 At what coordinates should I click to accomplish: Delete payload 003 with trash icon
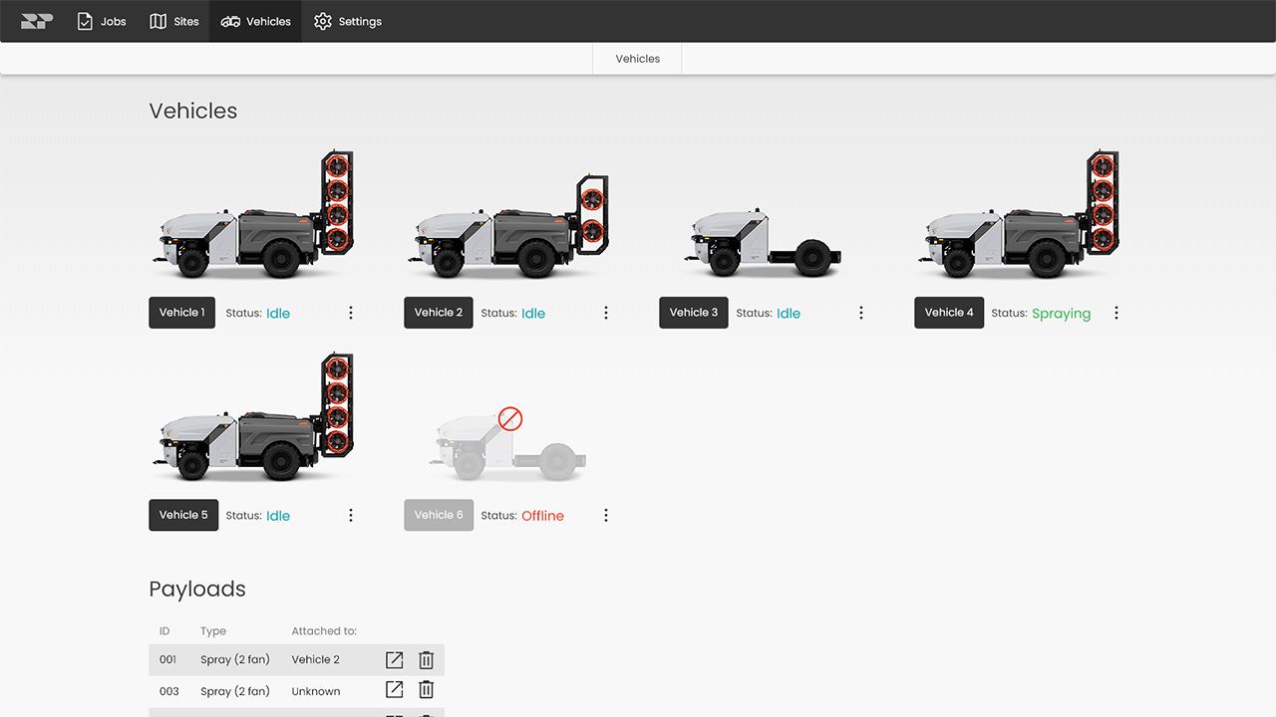pyautogui.click(x=426, y=689)
